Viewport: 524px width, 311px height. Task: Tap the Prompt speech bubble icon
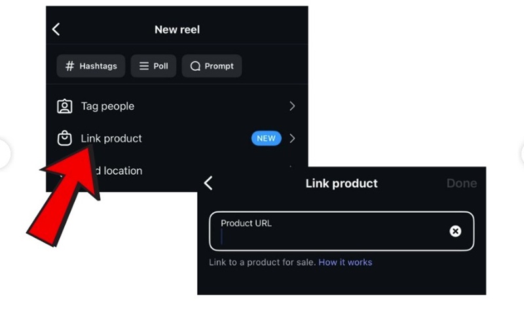click(195, 66)
